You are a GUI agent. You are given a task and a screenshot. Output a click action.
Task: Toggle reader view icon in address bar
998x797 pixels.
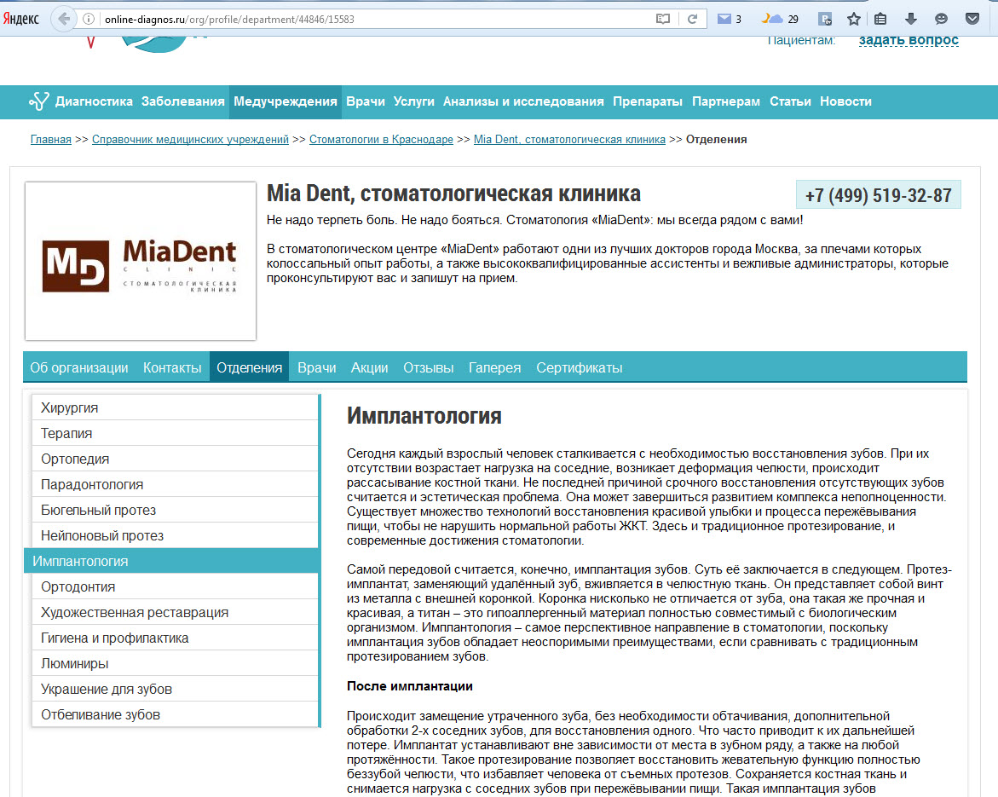point(662,19)
